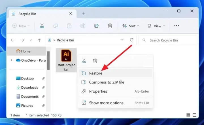Add a new tab with plus button

84,14
